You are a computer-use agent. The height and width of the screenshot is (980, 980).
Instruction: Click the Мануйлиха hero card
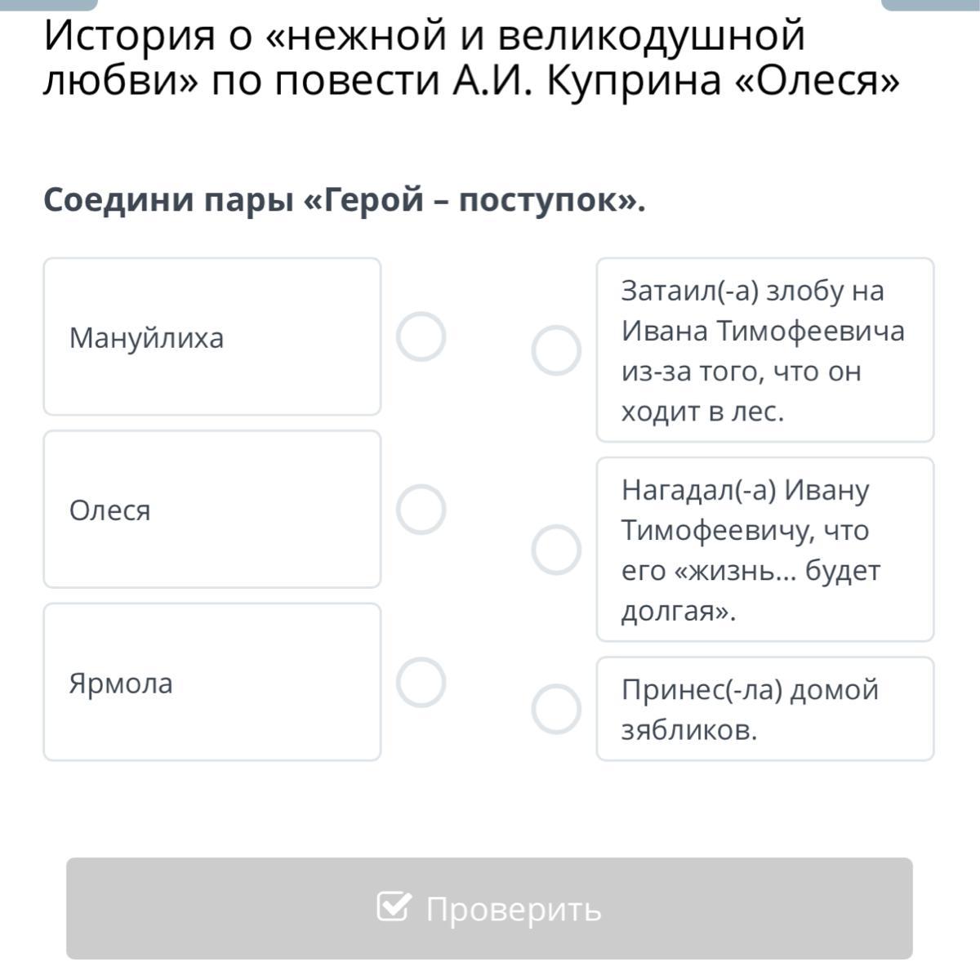point(212,336)
